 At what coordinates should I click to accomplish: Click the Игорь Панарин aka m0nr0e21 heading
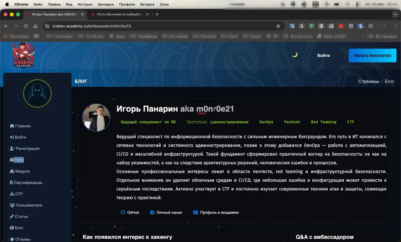pos(175,109)
